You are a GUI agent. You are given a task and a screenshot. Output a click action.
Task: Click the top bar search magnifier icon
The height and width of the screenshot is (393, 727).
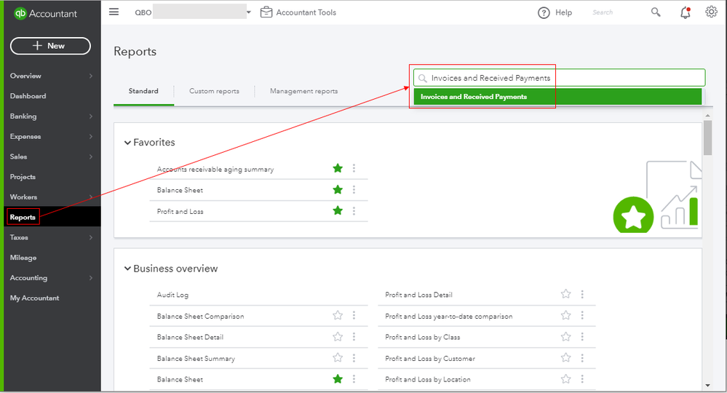tap(656, 12)
